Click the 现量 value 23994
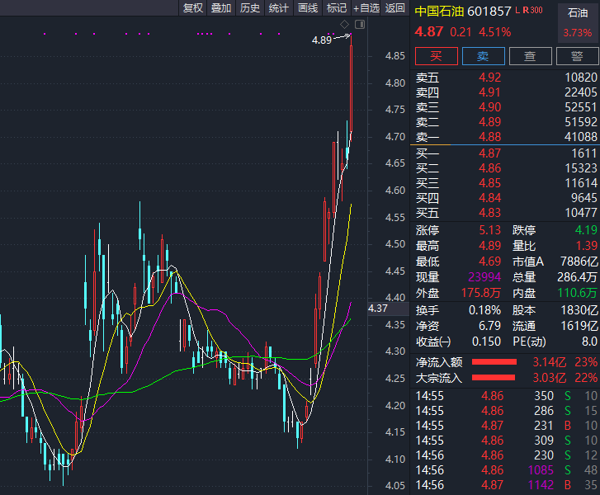Viewport: 600px width, 495px height. click(484, 277)
